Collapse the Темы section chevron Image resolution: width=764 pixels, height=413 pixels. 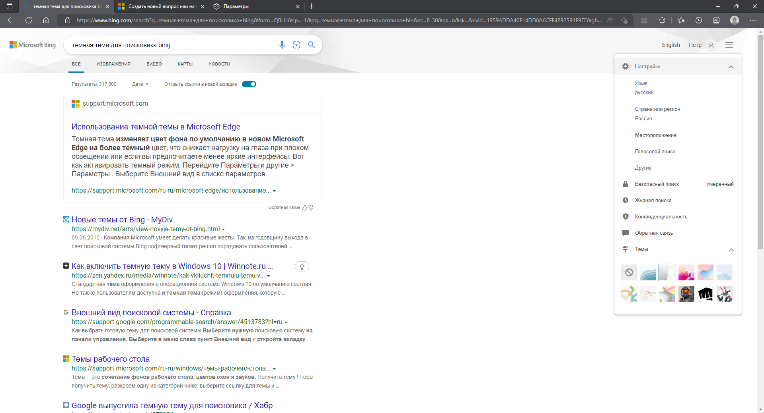(x=731, y=249)
